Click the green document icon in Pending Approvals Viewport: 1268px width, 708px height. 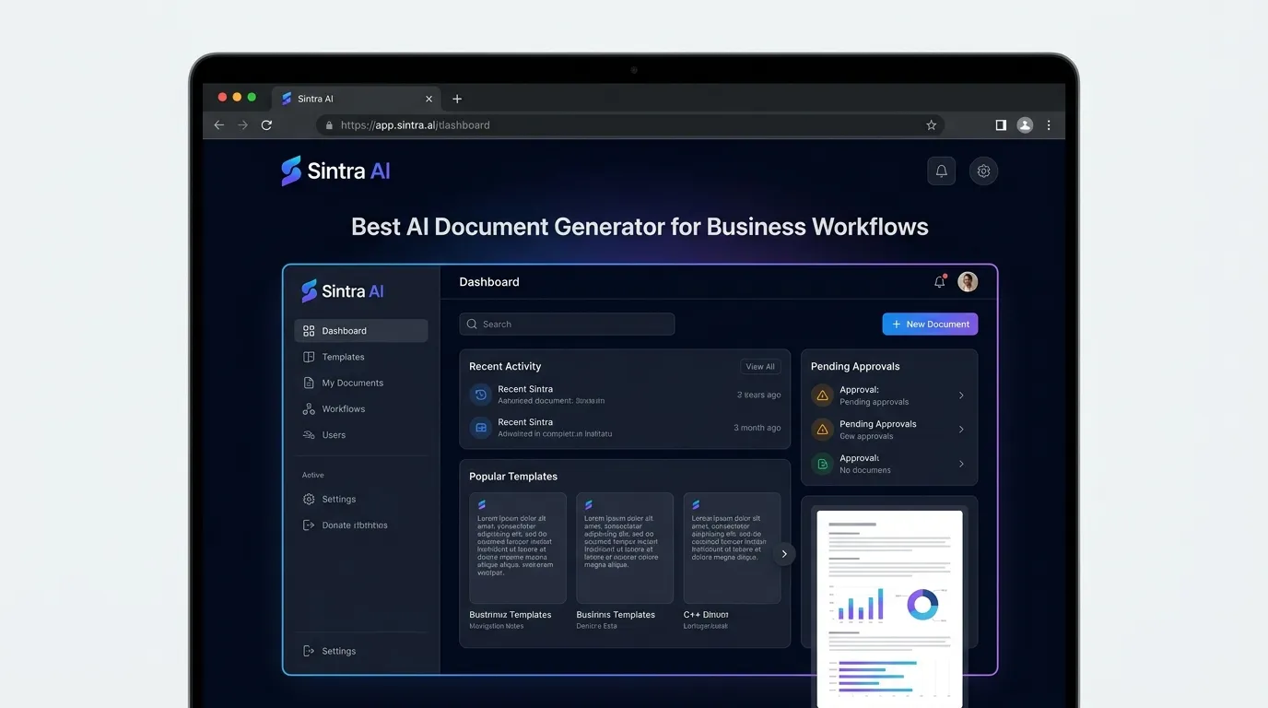click(822, 464)
